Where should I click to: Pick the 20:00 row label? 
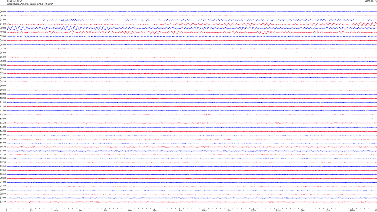coord(3,174)
